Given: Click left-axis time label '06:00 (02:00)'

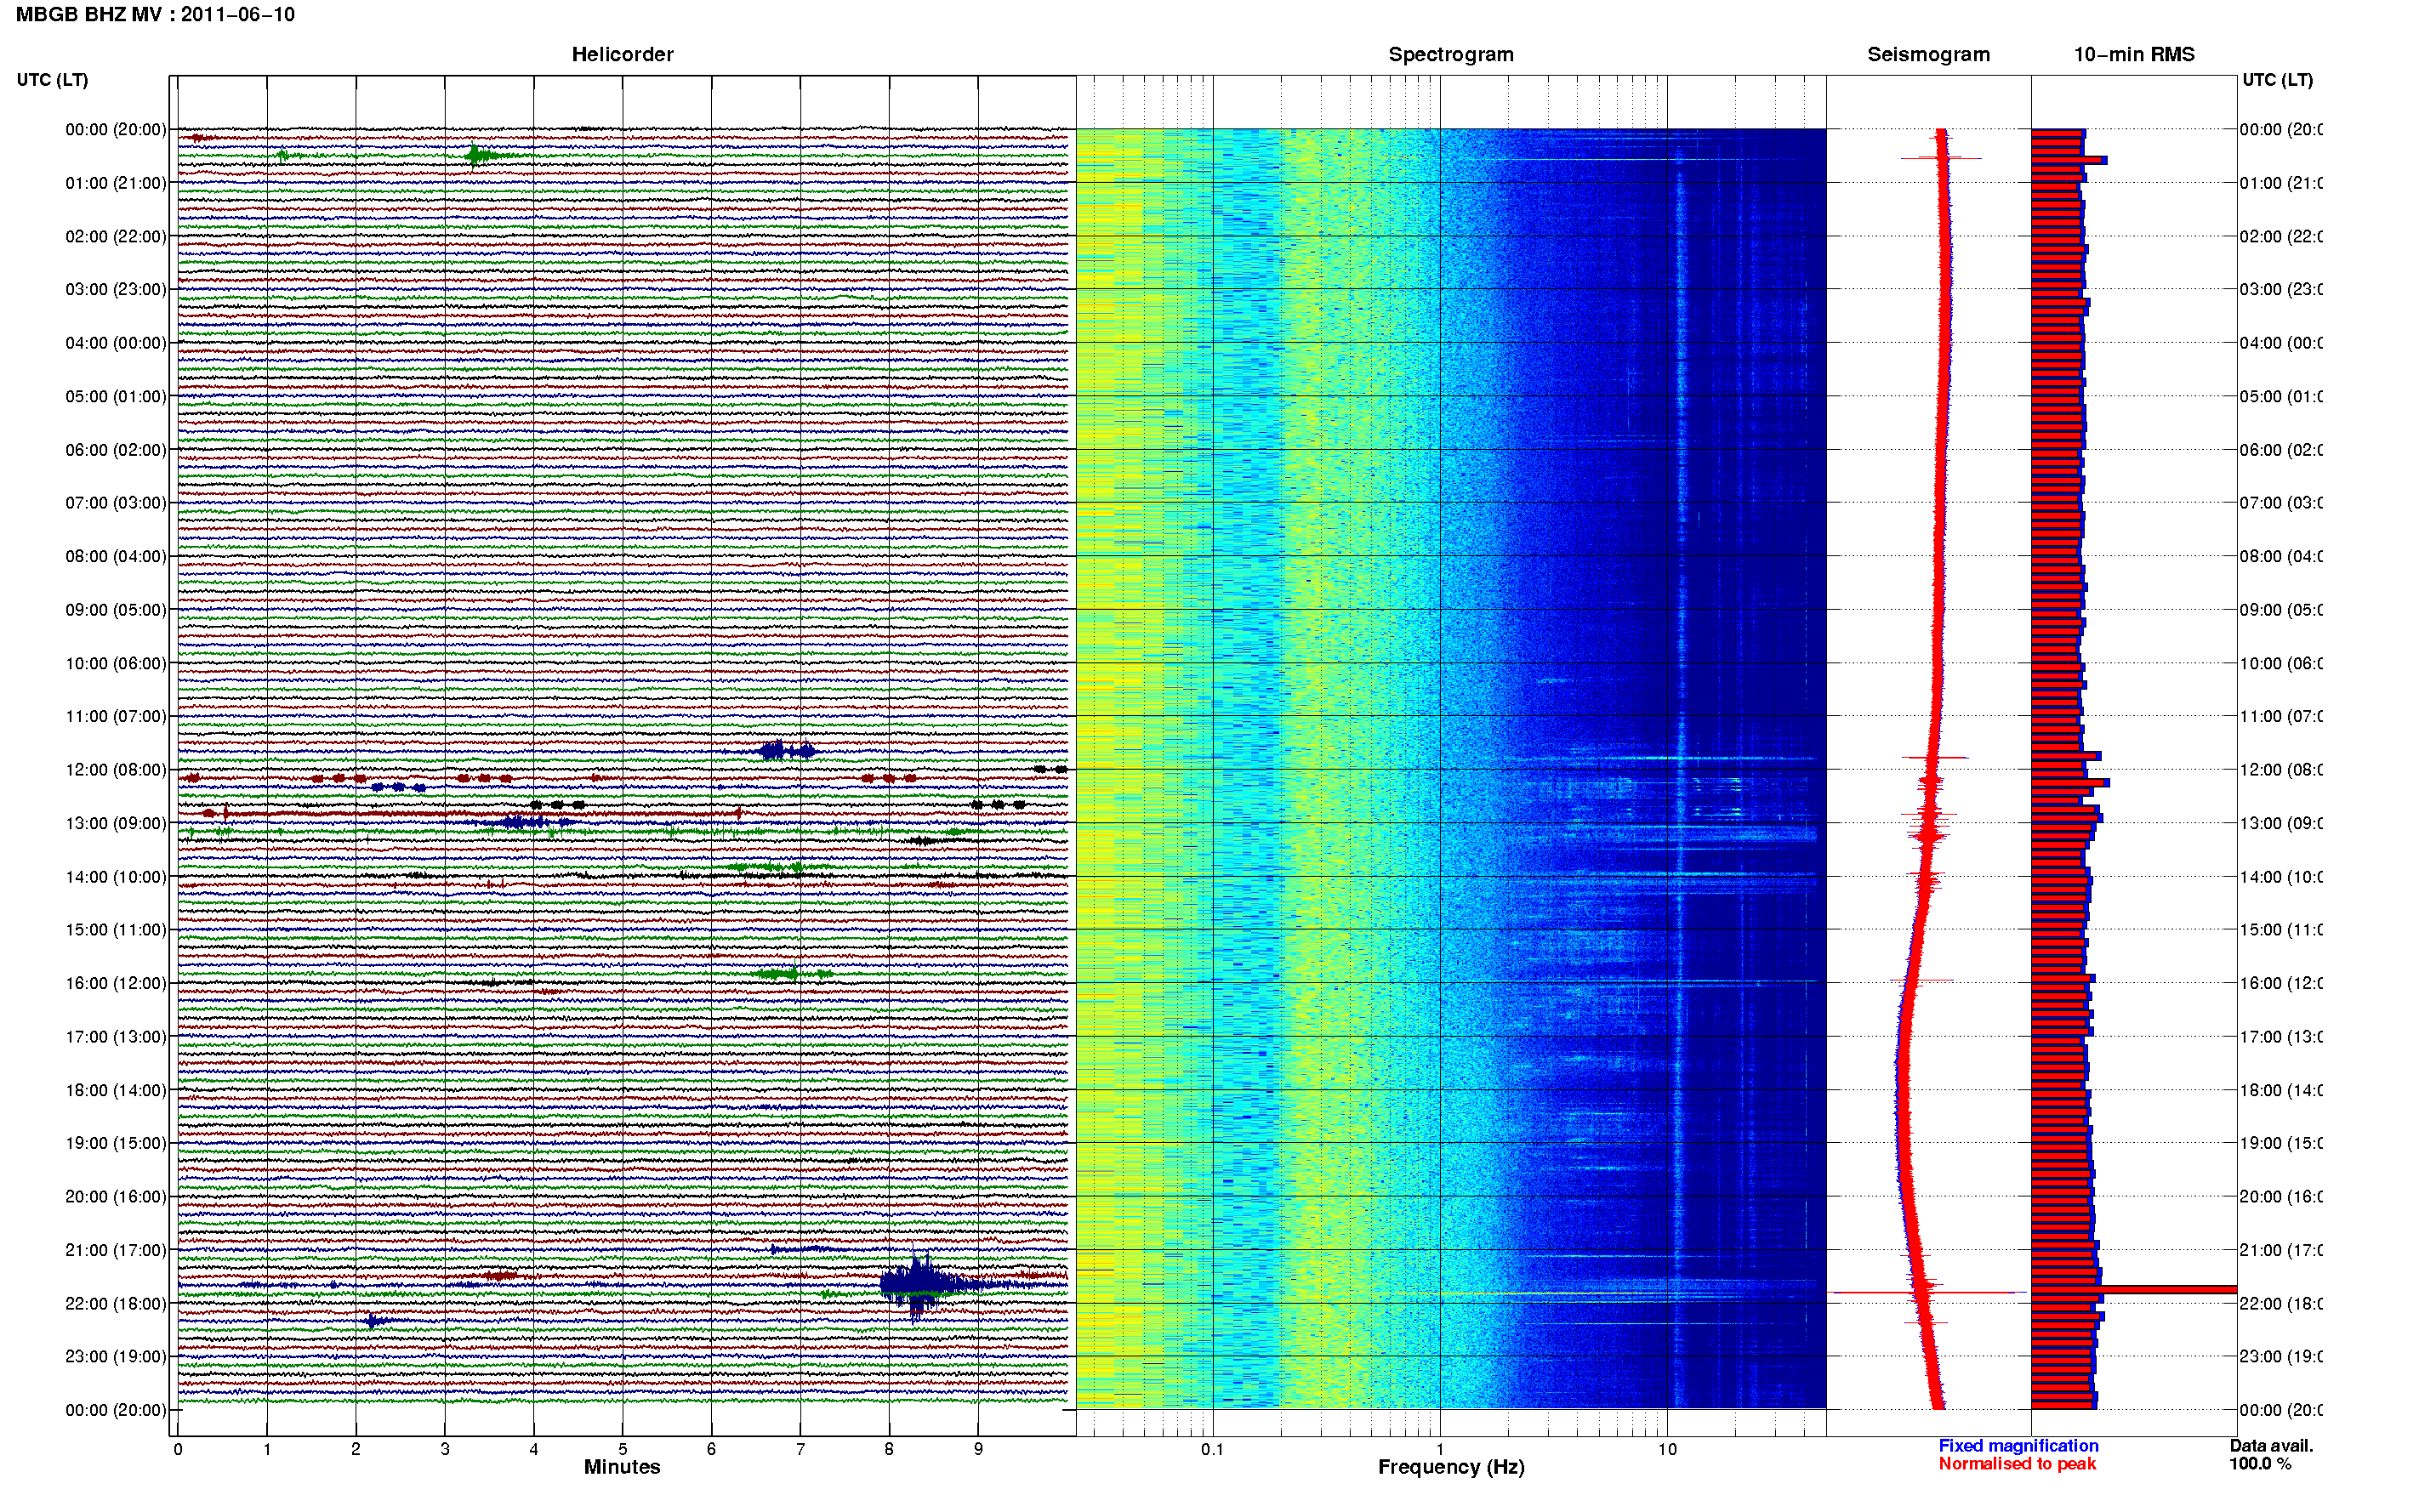Looking at the screenshot, I should tap(116, 450).
